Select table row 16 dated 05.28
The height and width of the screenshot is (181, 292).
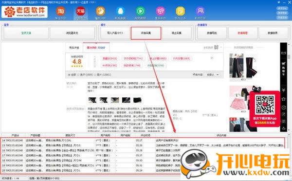click(143, 150)
